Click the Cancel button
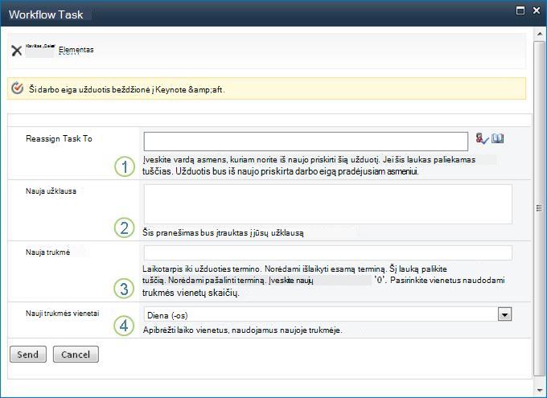The height and width of the screenshot is (398, 547). [x=76, y=355]
